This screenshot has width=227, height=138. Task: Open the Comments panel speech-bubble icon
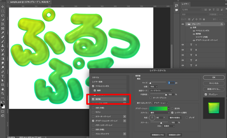click(176, 10)
